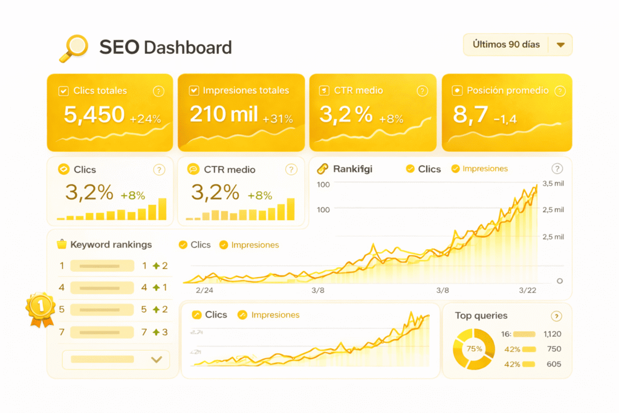Image resolution: width=619 pixels, height=413 pixels.
Task: Open help icon in Top queries panel
Action: [556, 316]
